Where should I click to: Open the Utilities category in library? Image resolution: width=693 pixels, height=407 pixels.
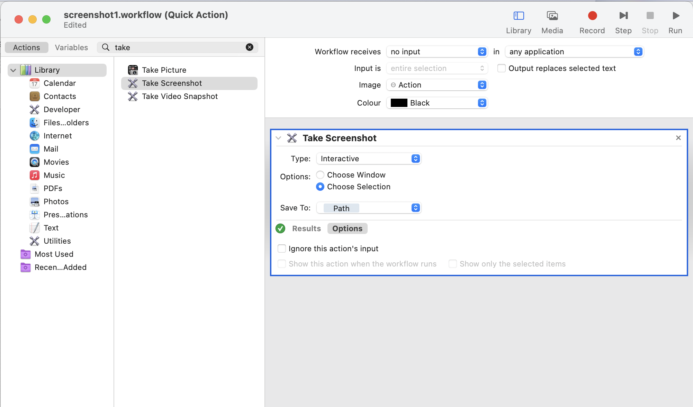(x=57, y=241)
